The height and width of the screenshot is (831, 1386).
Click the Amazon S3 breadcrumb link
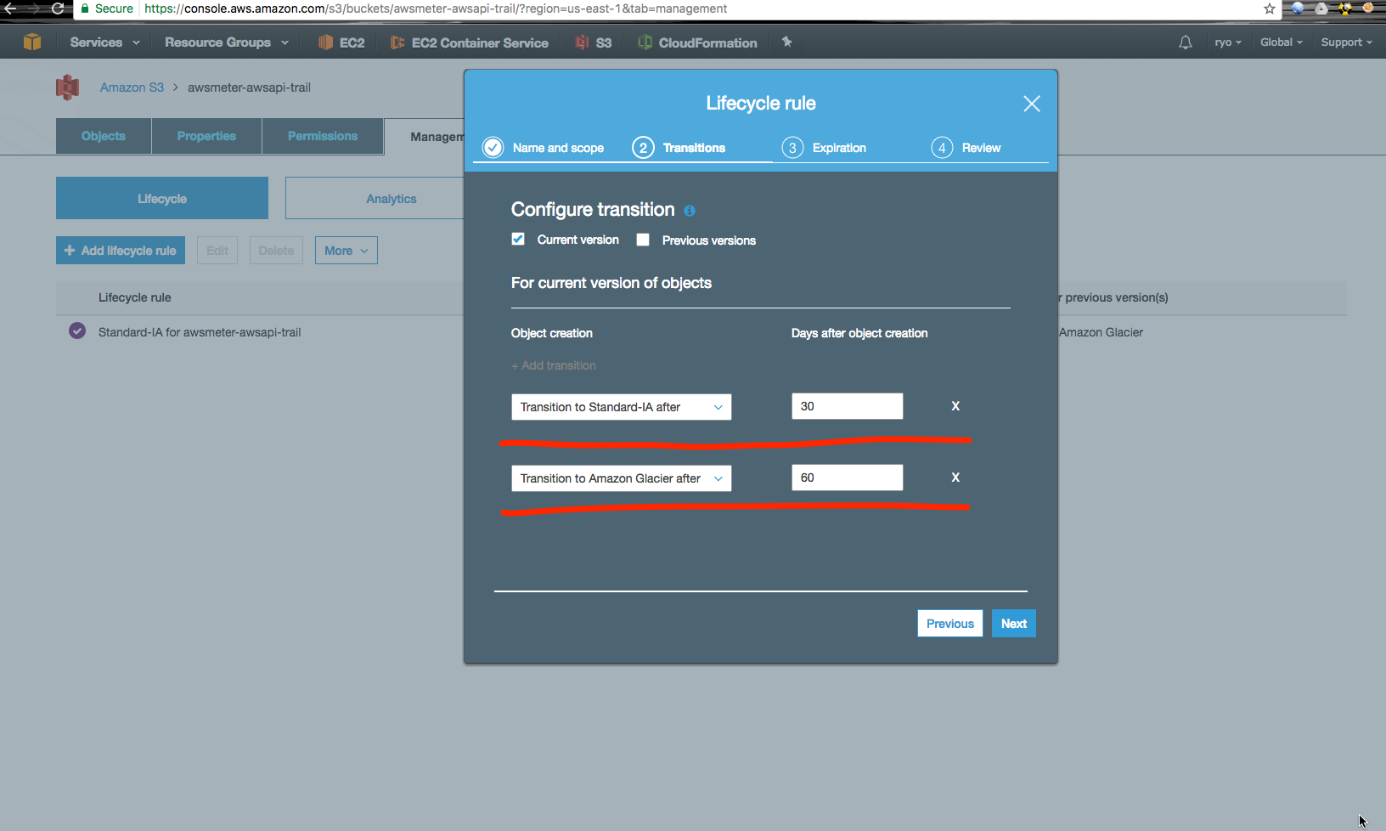coord(132,88)
